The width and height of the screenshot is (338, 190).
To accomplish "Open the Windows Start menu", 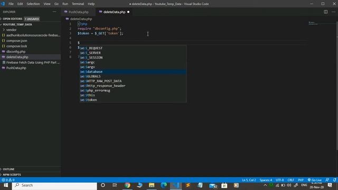I will tap(6, 185).
